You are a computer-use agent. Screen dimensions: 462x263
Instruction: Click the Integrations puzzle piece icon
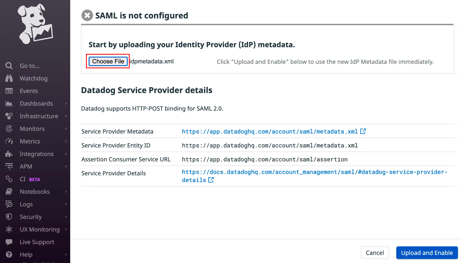[9, 154]
